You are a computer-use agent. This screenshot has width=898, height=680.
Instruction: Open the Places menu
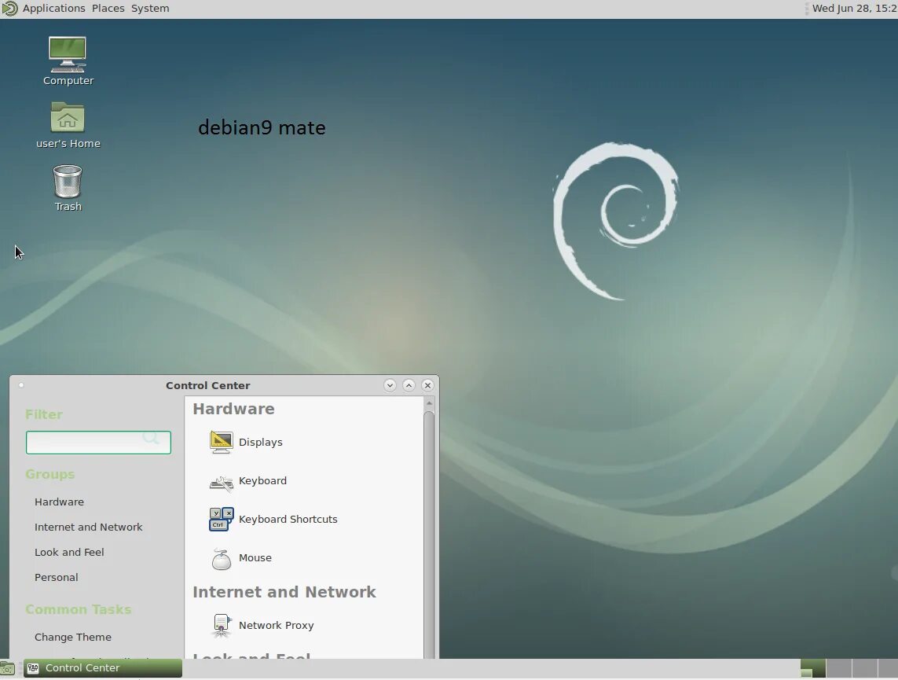[x=108, y=9]
